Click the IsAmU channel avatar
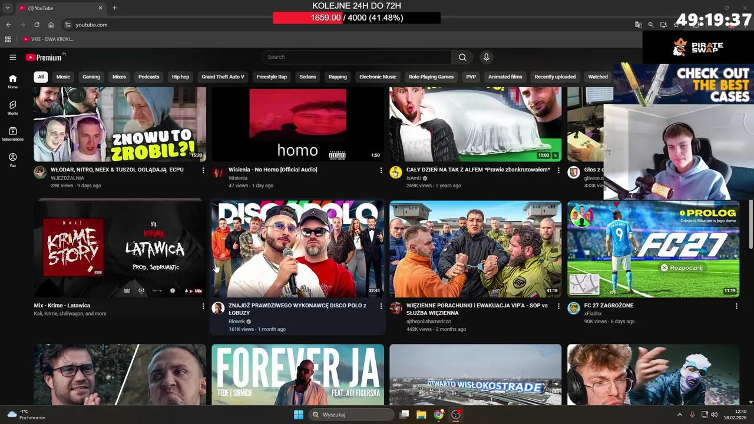754x424 pixels. pos(396,172)
